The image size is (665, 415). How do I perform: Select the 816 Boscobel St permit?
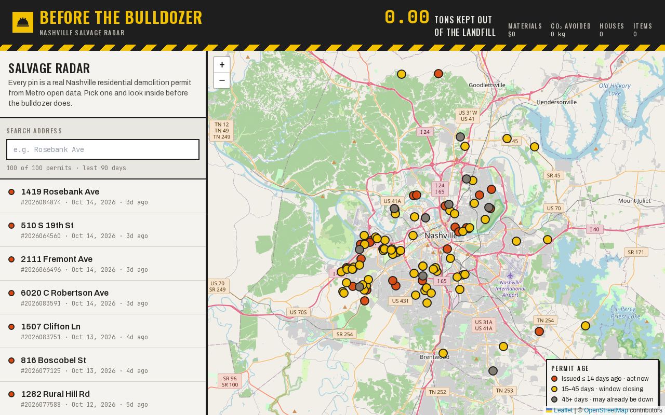103,365
